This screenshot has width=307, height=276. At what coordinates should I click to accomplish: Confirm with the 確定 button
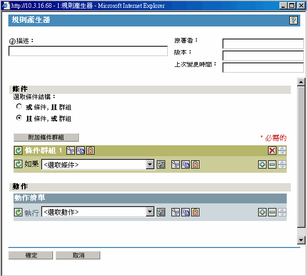tap(31, 255)
